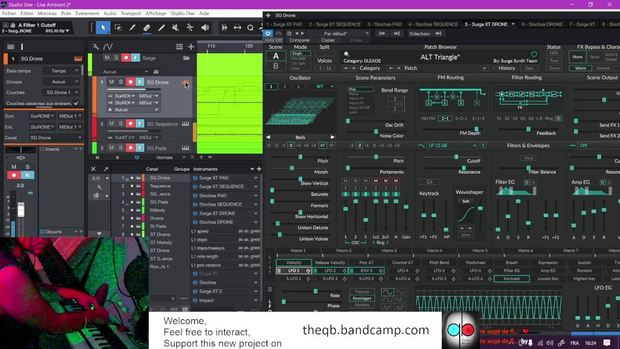The image size is (620, 349).
Task: Select Velocity modulation source
Action: tap(294, 263)
